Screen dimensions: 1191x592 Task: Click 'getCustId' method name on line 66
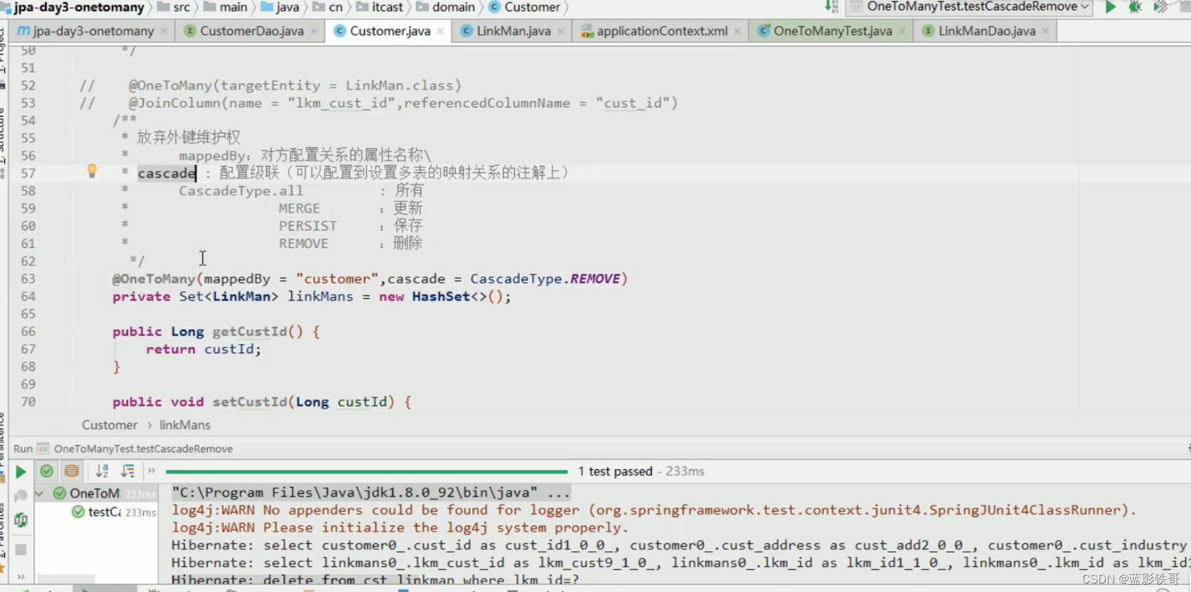(250, 332)
